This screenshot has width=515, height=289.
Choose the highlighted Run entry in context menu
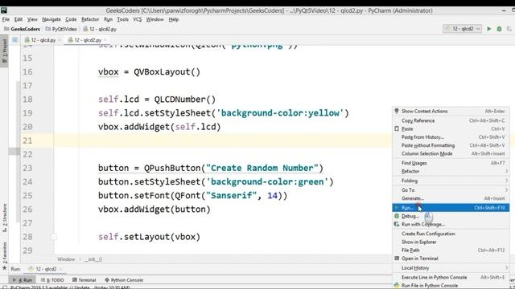click(451, 208)
